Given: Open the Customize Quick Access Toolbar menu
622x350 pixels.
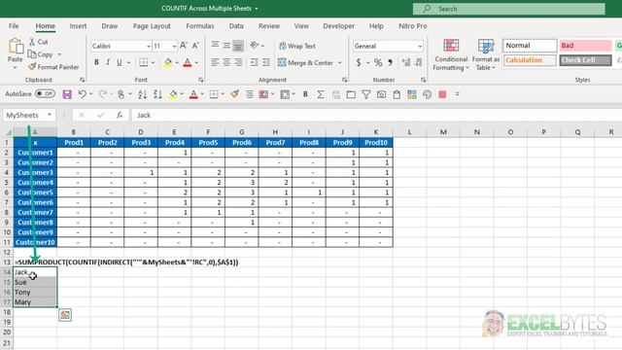Looking at the screenshot, I should [x=457, y=94].
